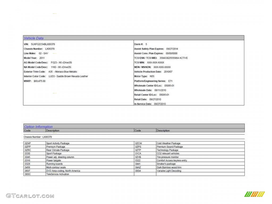
Task: Click the "MDN / MSISDN:" label
Action: (x=143, y=67)
